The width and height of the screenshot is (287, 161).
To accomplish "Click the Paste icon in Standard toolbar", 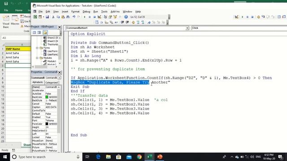I will click(x=63, y=17).
